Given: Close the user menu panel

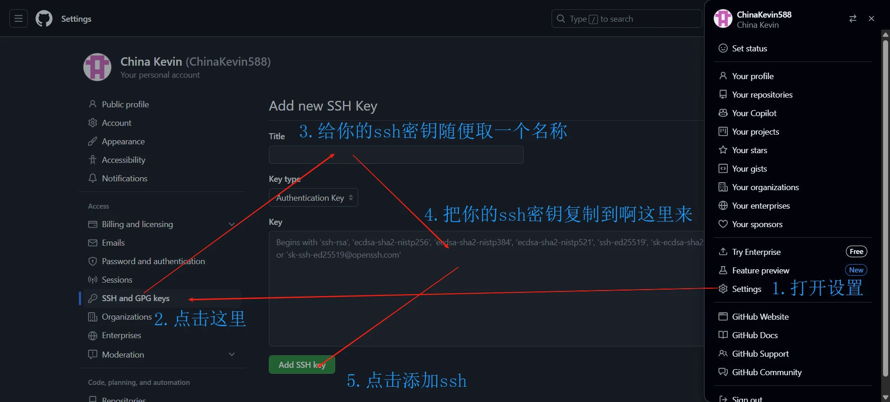Looking at the screenshot, I should pos(871,19).
